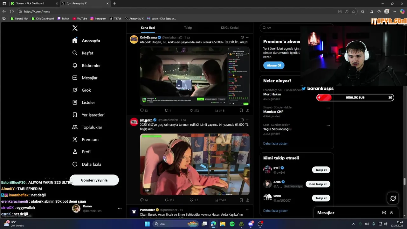Viewport: 407px width, 229px height.
Task: Show hidden system tray icons
Action: (x=353, y=224)
